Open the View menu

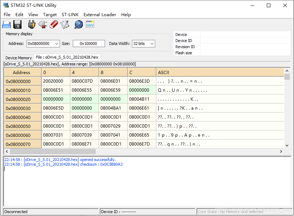coord(33,15)
